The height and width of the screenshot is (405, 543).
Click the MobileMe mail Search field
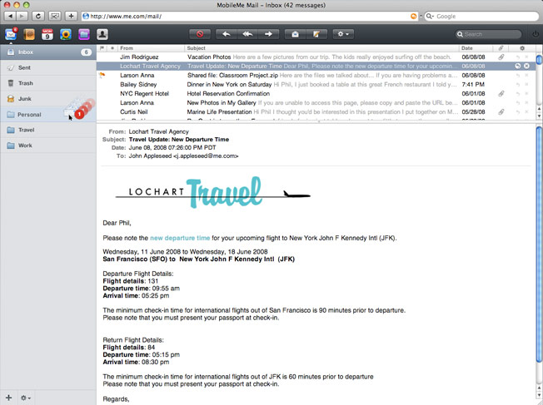coord(488,34)
